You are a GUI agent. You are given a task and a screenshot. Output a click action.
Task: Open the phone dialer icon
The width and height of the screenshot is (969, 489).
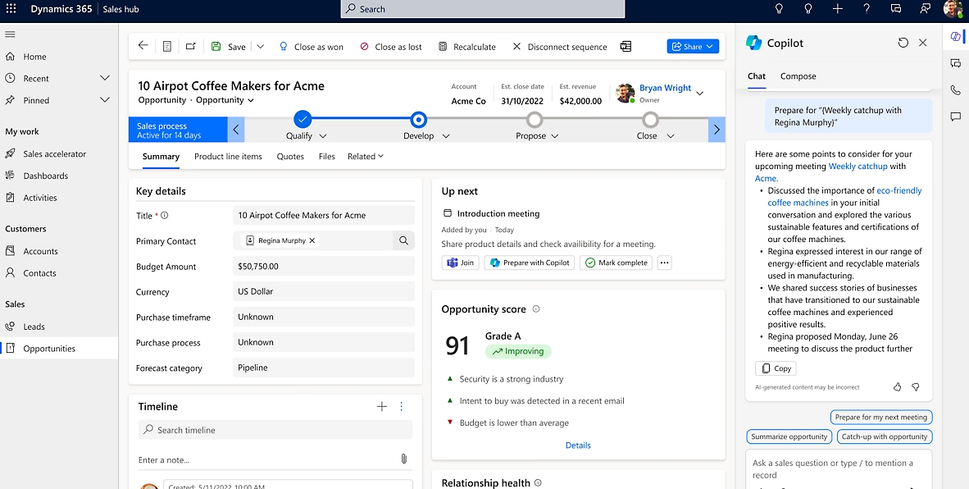pyautogui.click(x=955, y=89)
